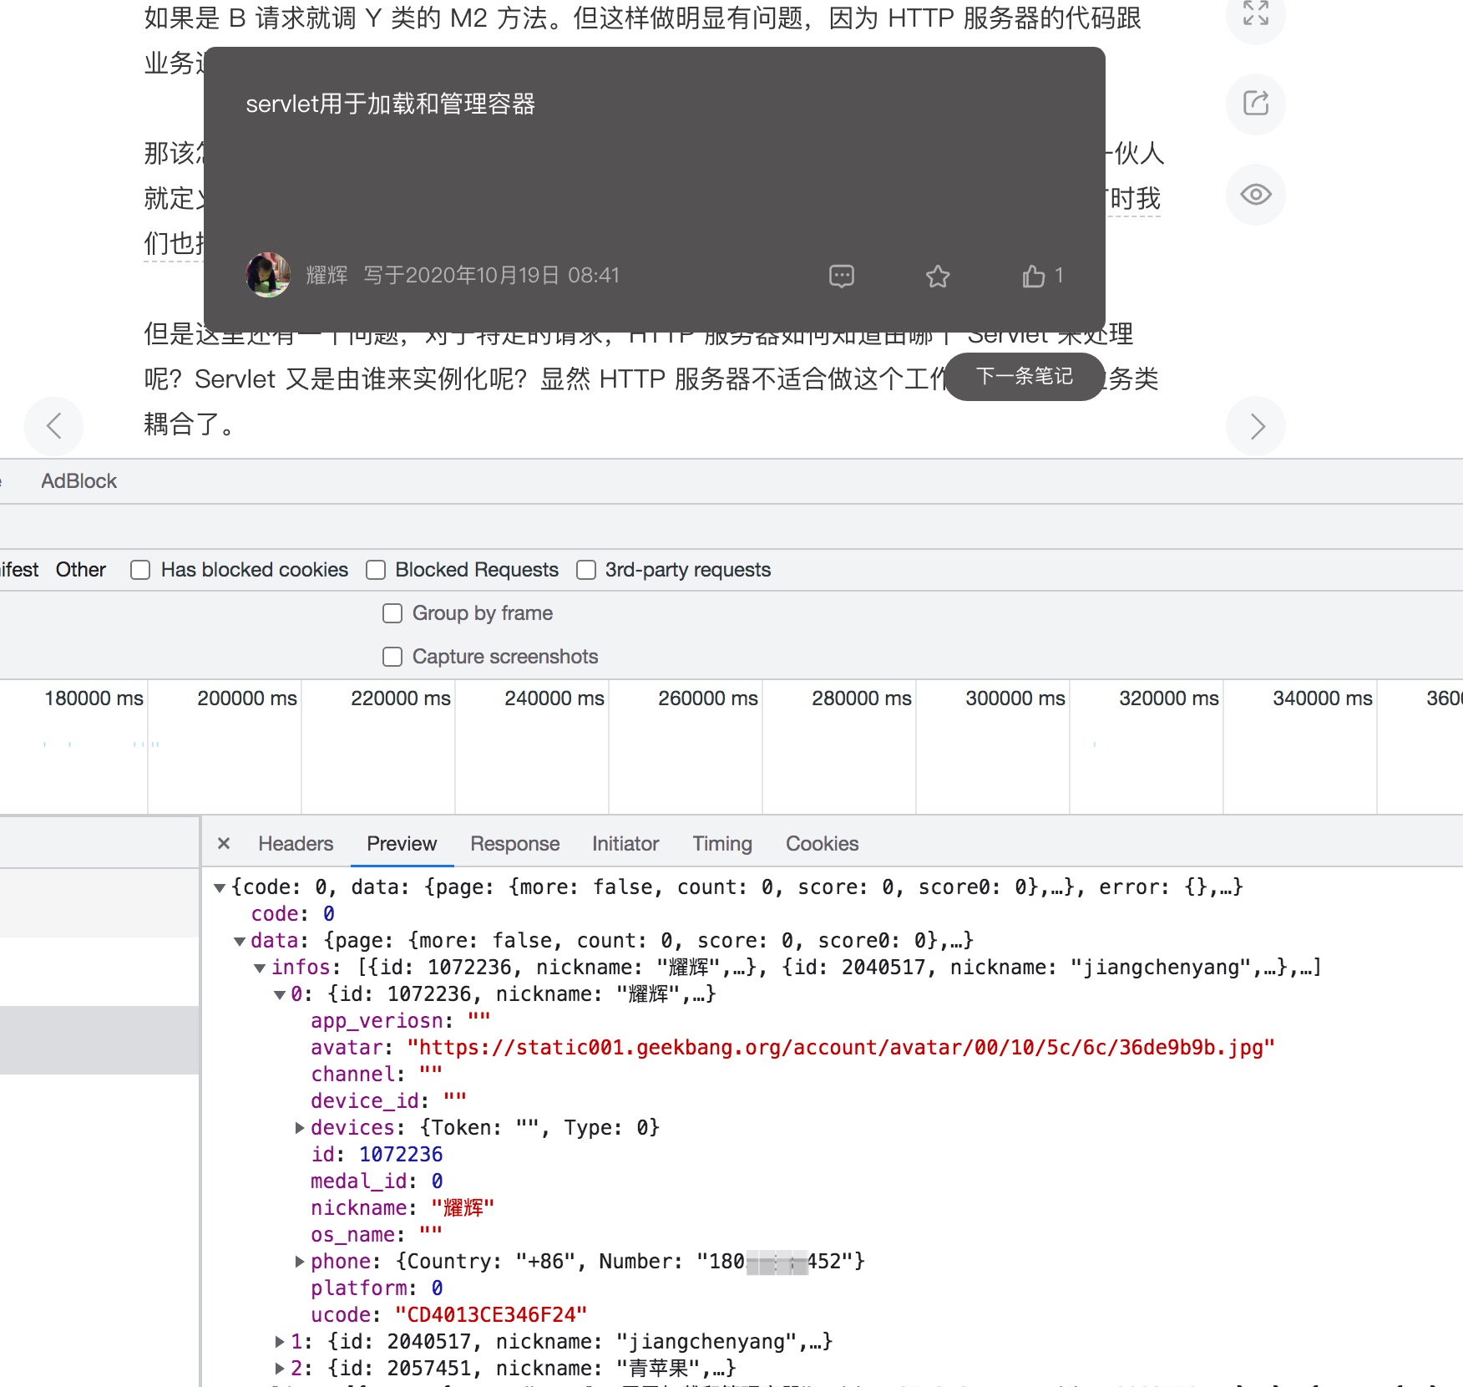Collapse the infos array node

click(x=260, y=968)
